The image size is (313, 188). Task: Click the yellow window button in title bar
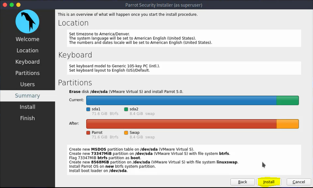(x=18, y=5)
